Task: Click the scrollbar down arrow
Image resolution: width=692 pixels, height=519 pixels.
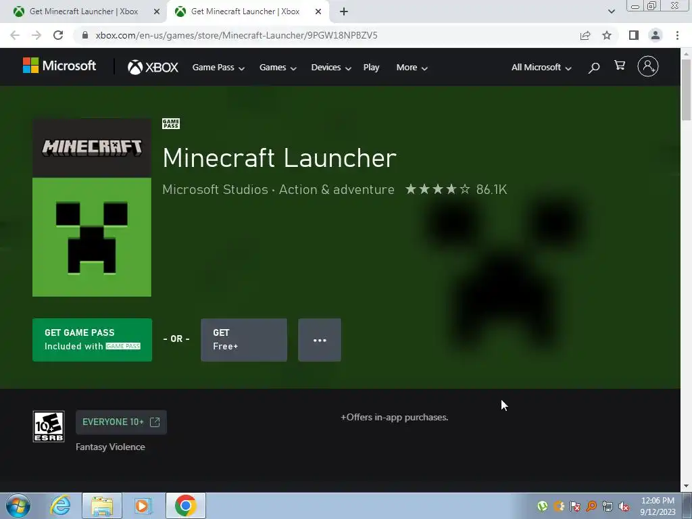Action: [687, 487]
